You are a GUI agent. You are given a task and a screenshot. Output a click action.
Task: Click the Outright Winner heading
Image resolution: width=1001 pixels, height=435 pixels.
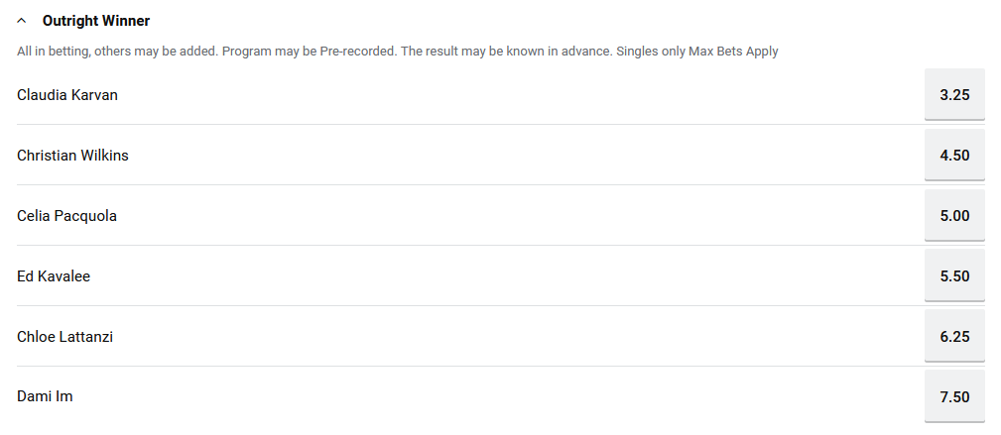click(96, 21)
